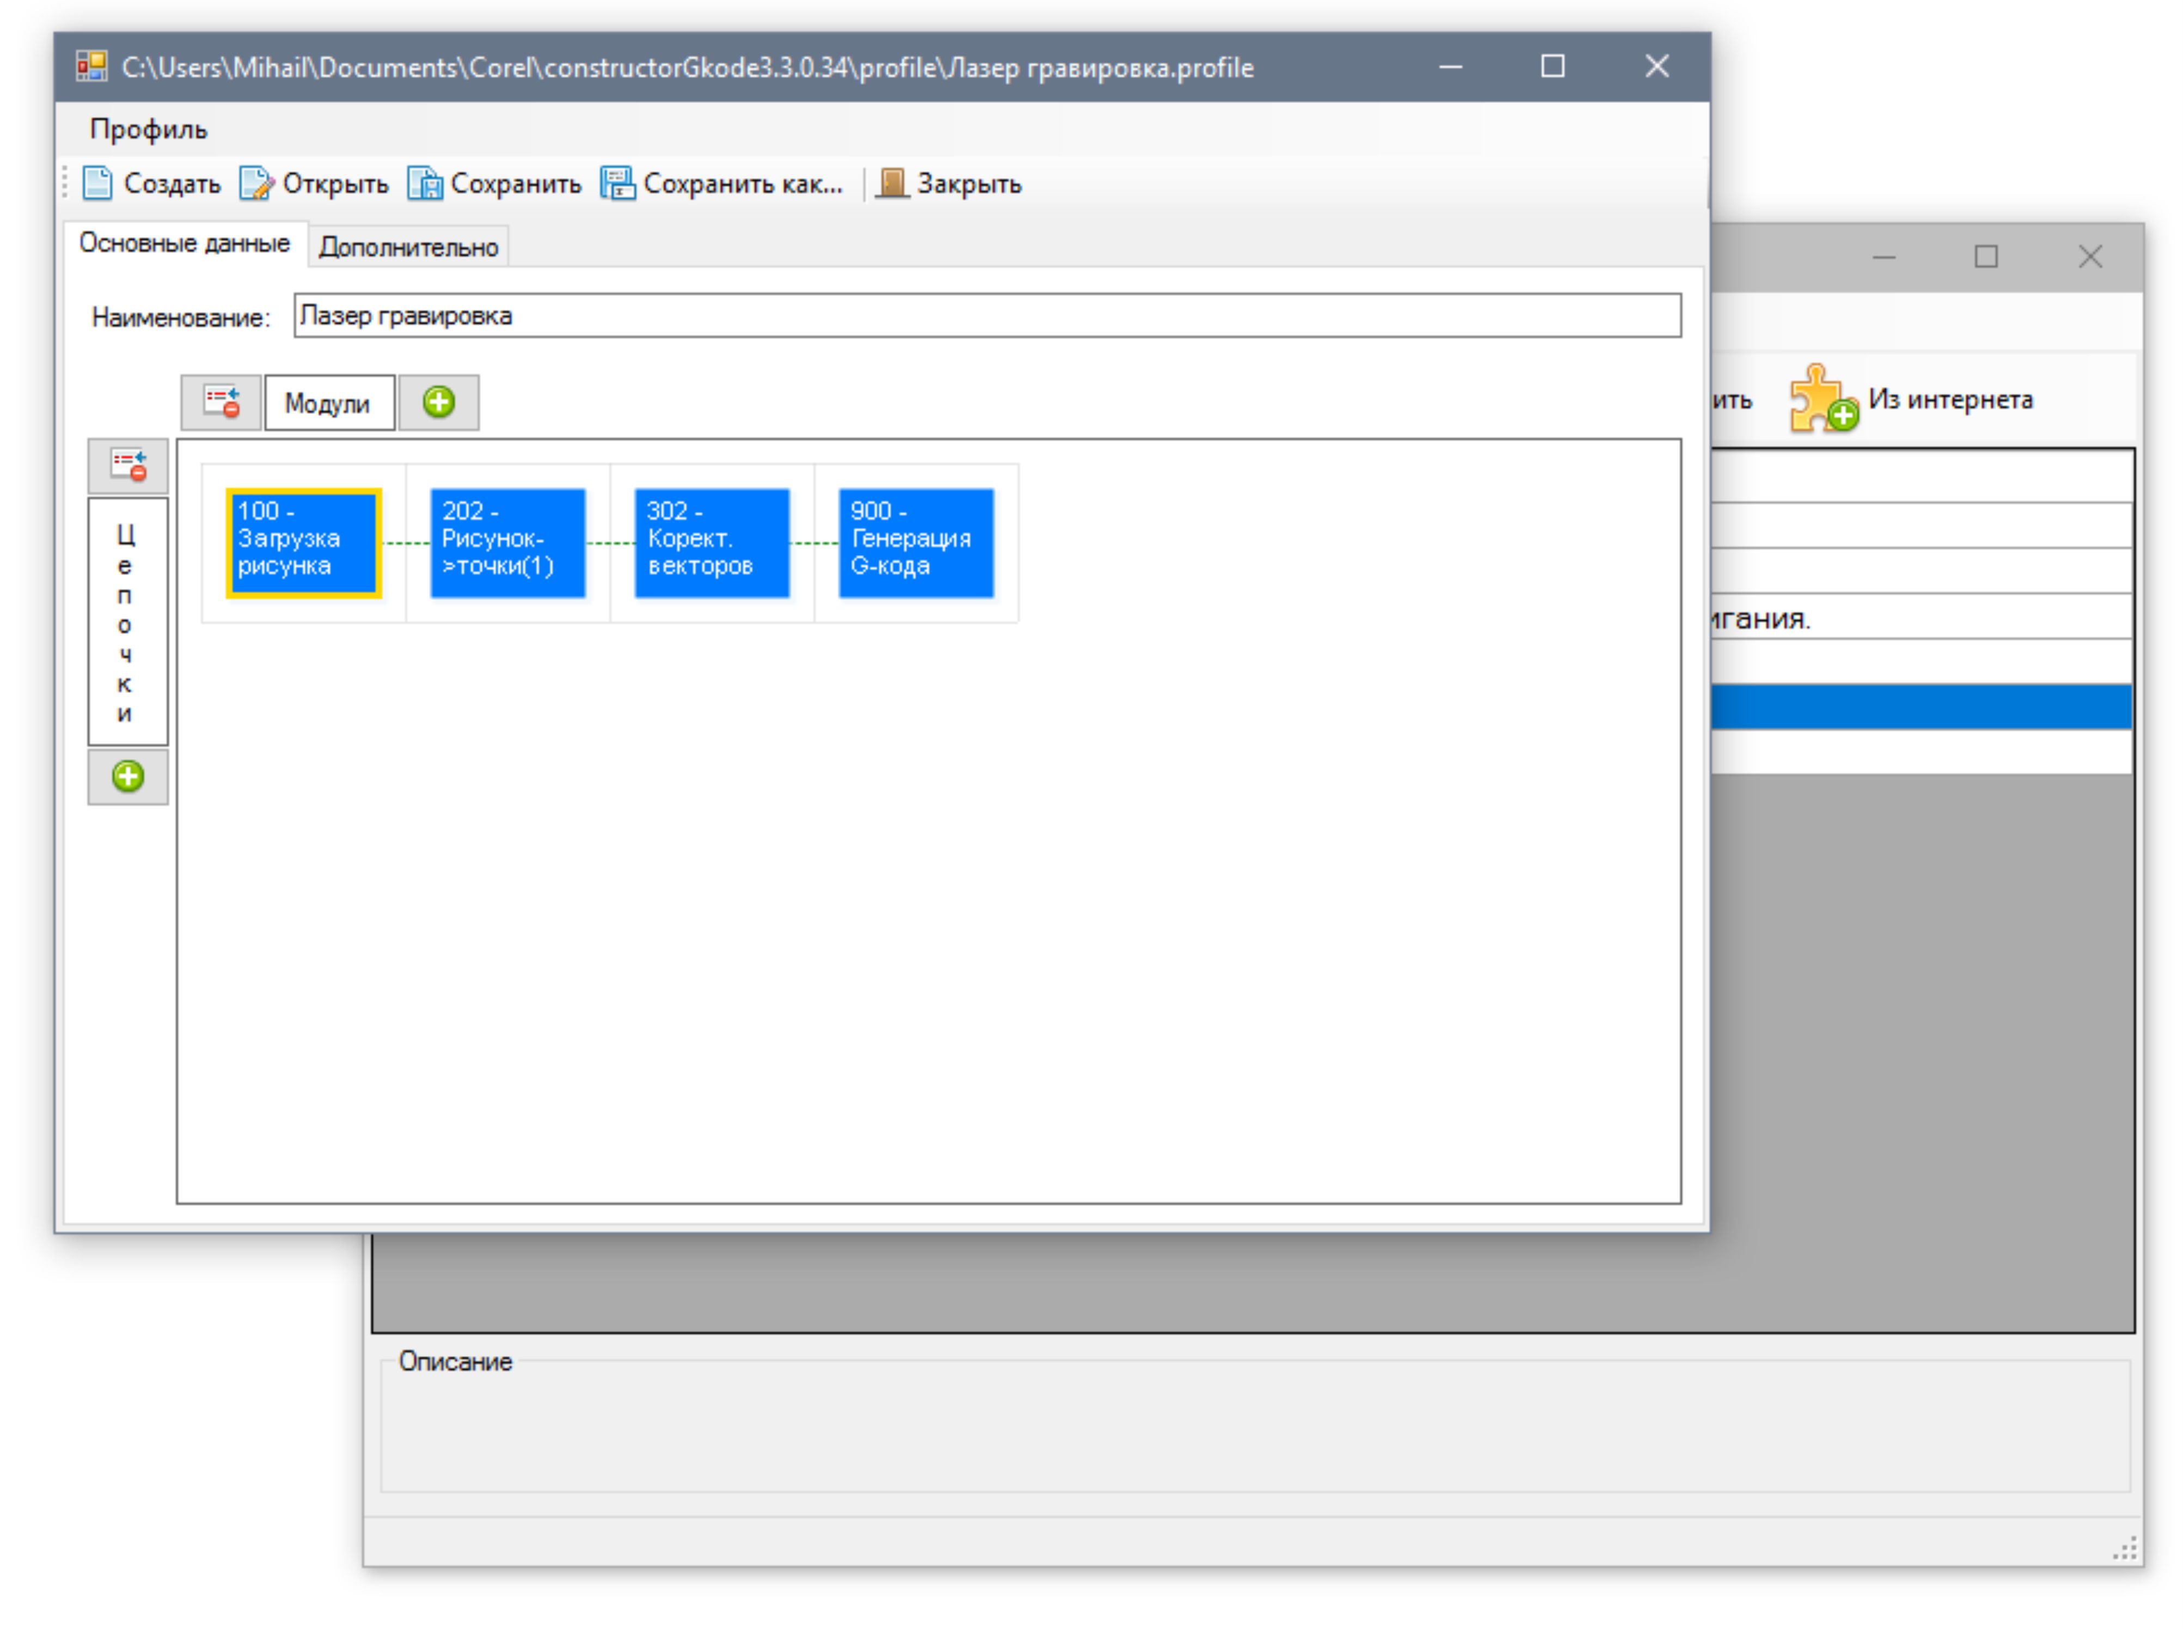The height and width of the screenshot is (1629, 2183).
Task: Select module 100 - Загрузка рисунка
Action: [x=303, y=544]
